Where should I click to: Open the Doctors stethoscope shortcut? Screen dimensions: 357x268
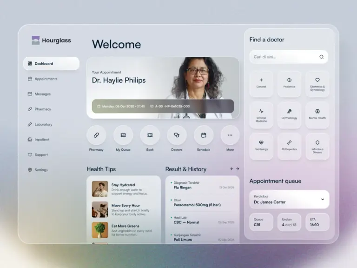coord(177,135)
